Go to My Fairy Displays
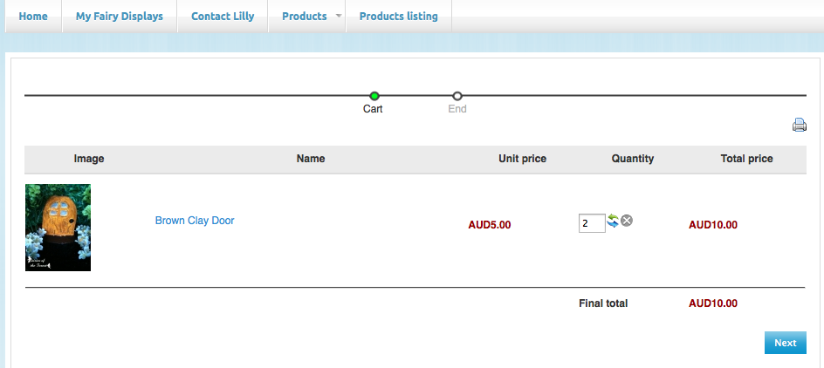824x368 pixels. [119, 17]
